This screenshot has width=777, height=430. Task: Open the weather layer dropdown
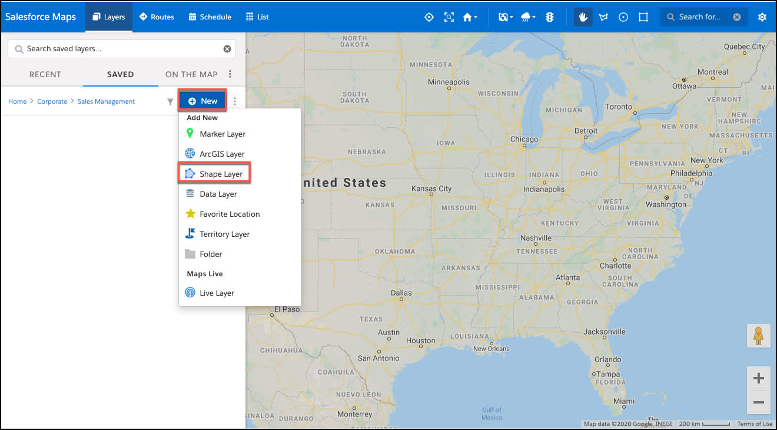[x=528, y=17]
